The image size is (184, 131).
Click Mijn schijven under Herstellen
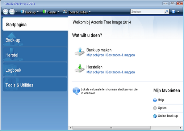[95, 72]
